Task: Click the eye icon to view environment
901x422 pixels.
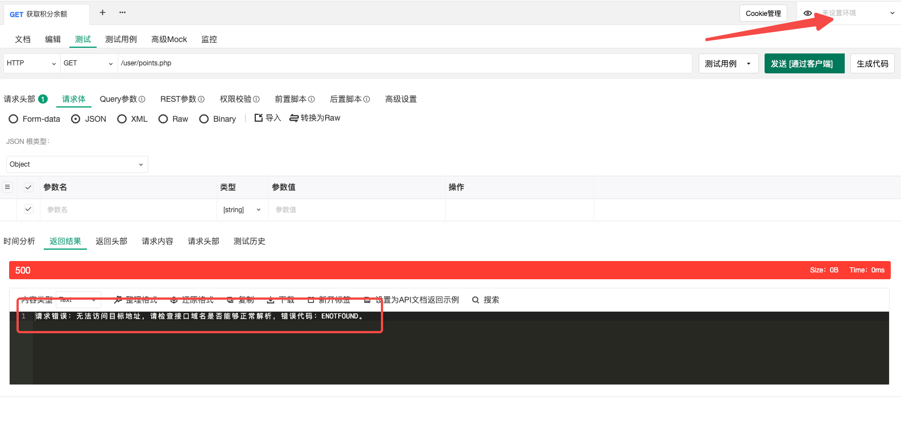Action: [808, 13]
